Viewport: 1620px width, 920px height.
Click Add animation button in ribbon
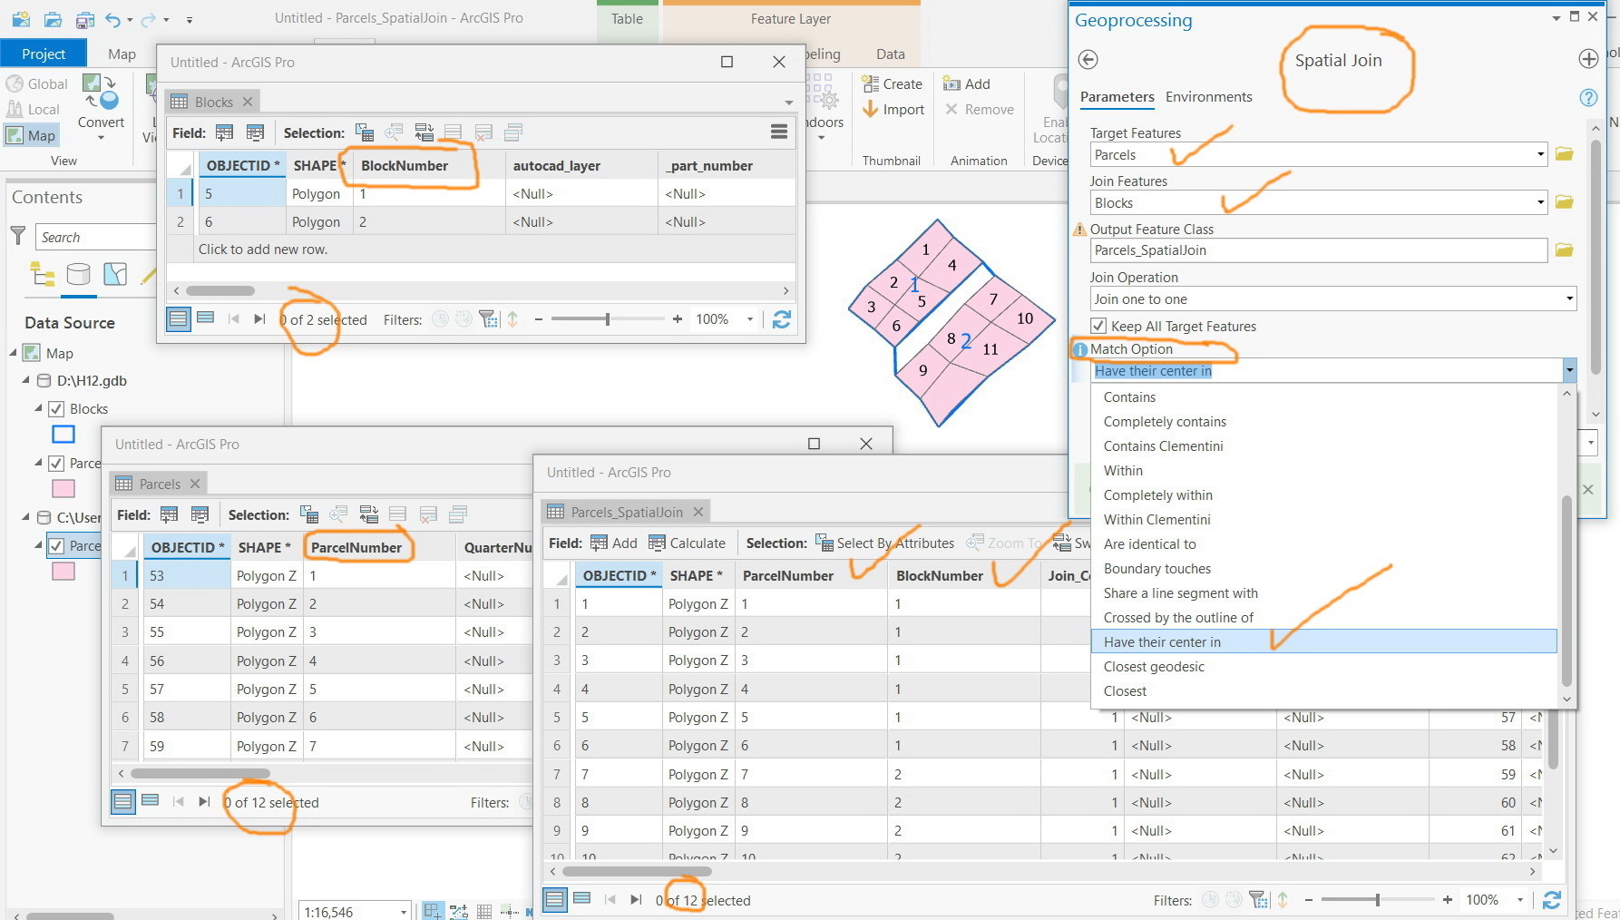[x=967, y=83]
